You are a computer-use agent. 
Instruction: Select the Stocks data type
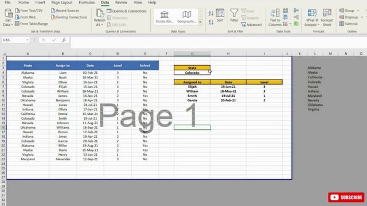(165, 17)
